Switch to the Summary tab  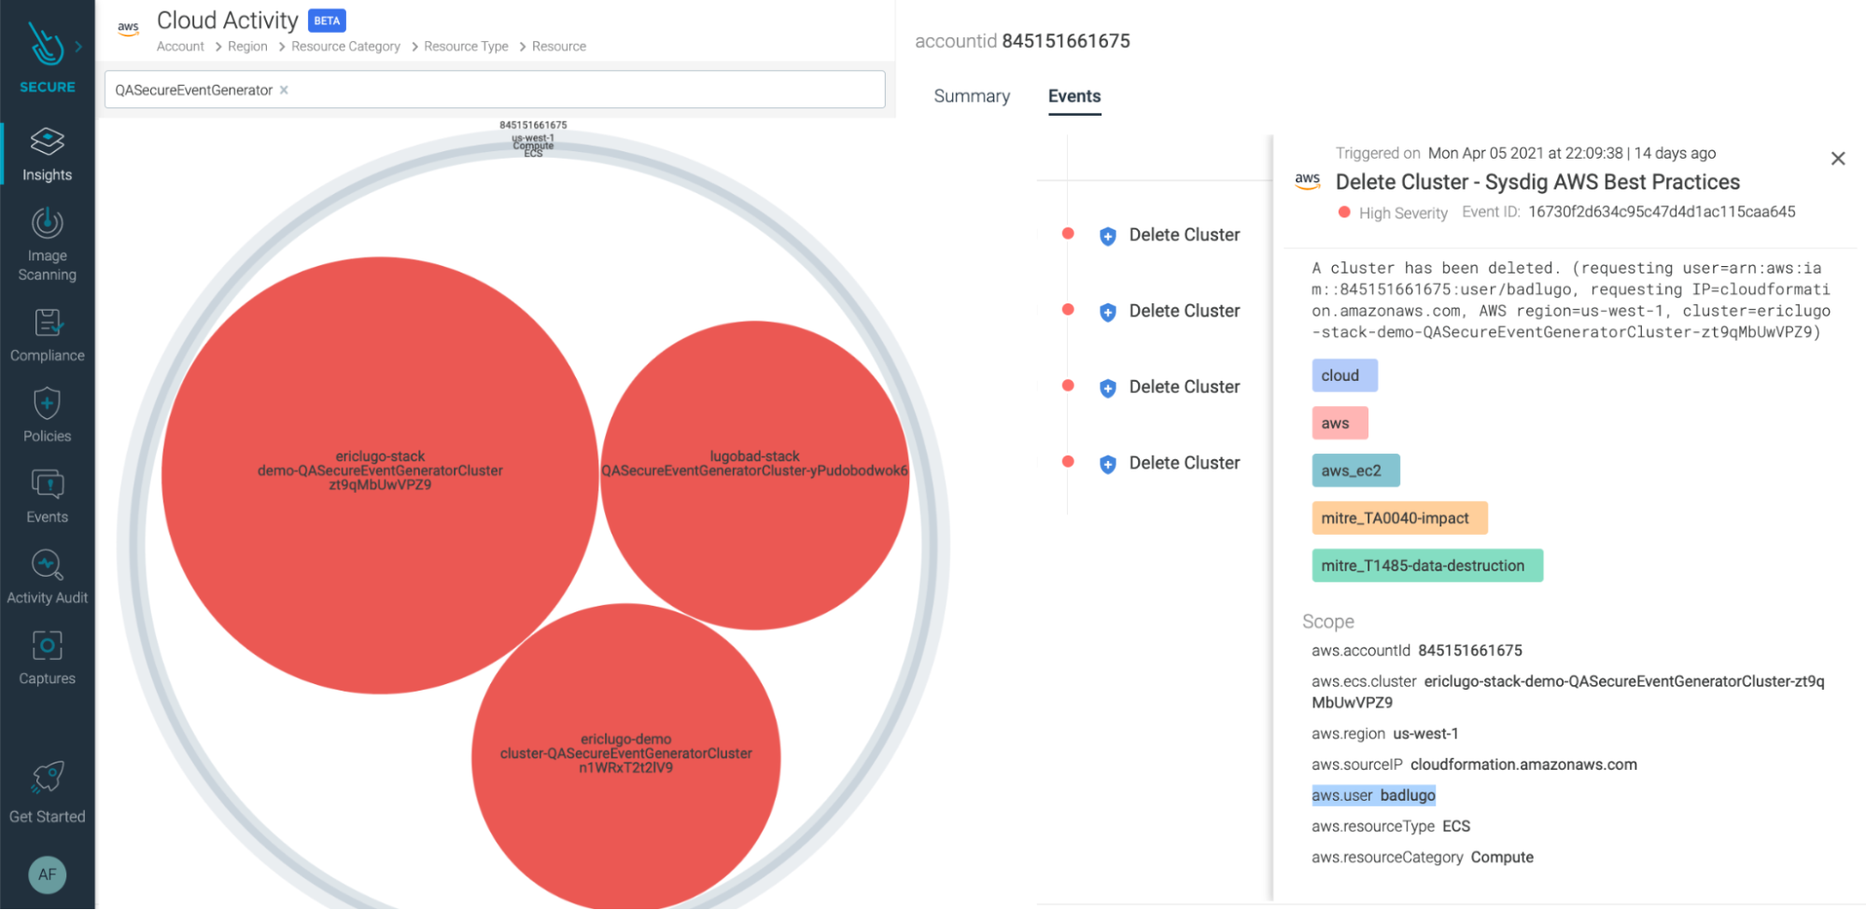click(972, 96)
